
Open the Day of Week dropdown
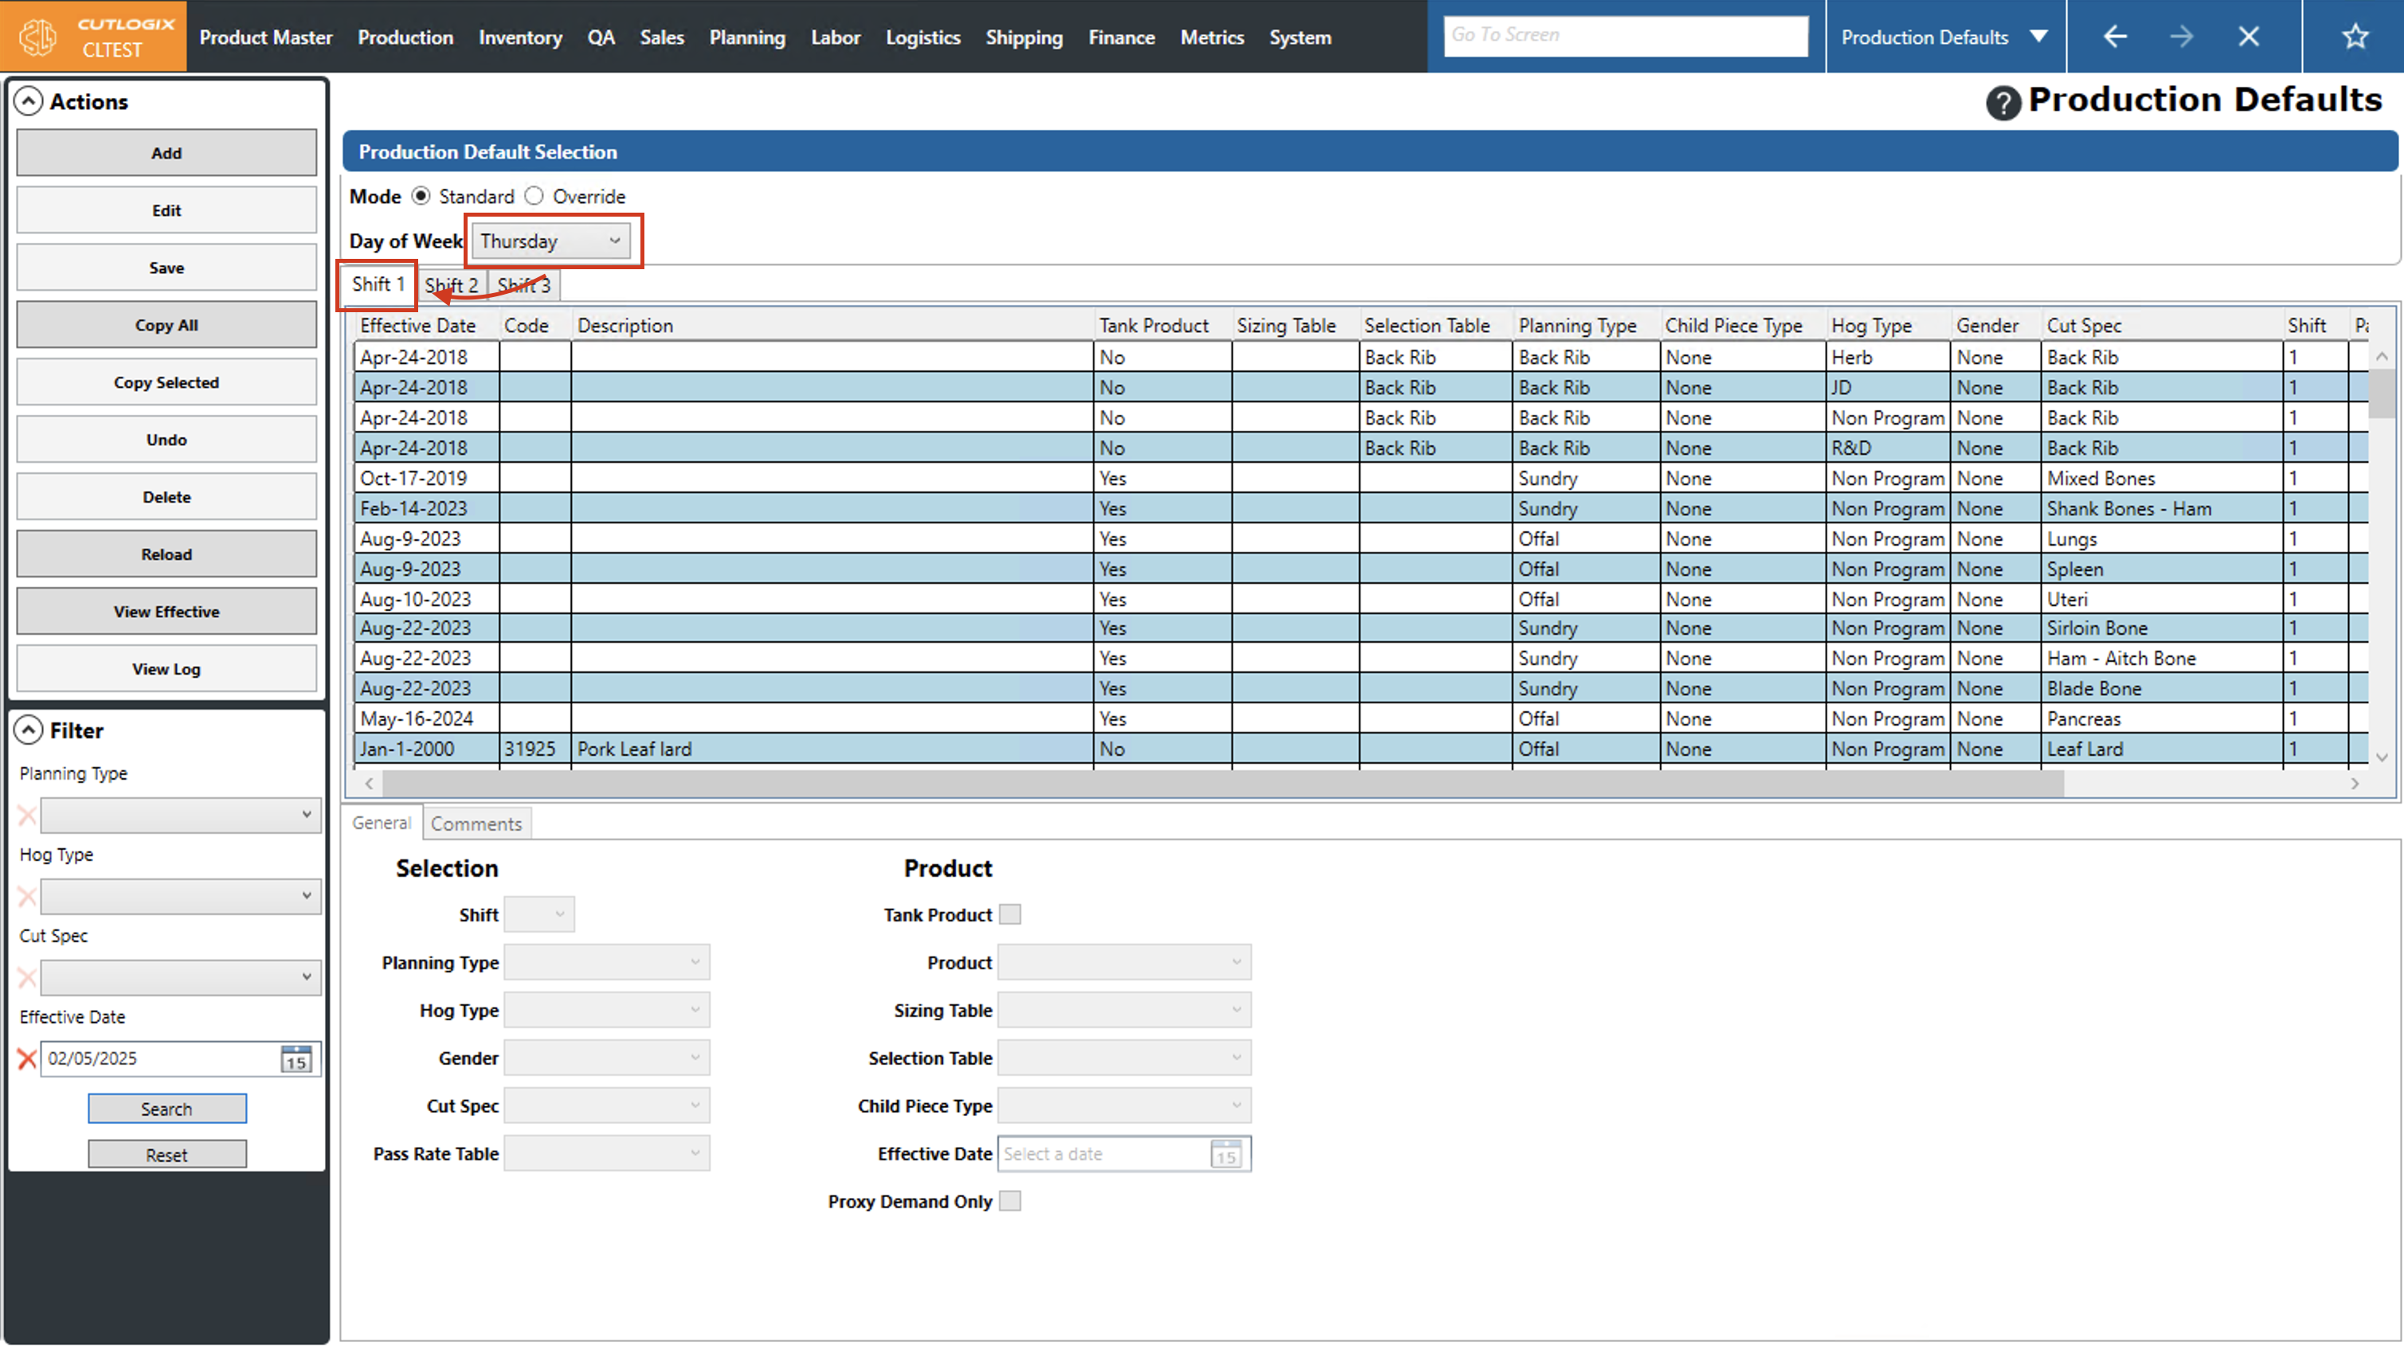tap(550, 241)
